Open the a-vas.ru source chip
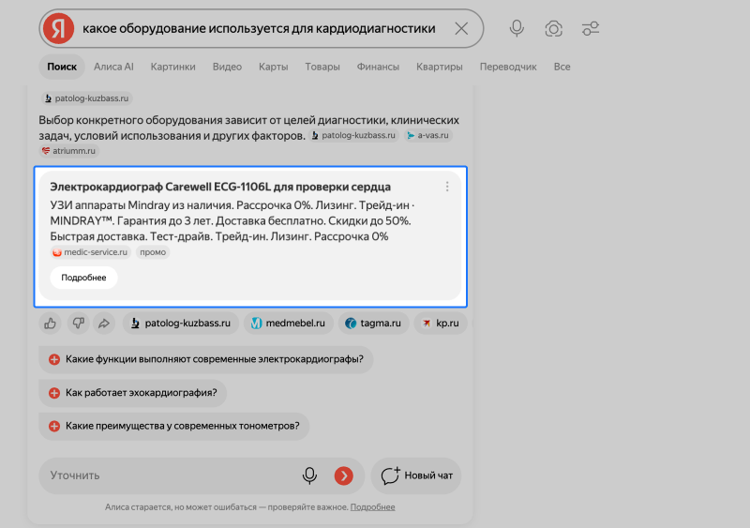The height and width of the screenshot is (528, 750). (428, 135)
